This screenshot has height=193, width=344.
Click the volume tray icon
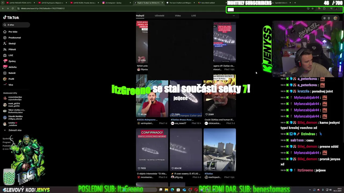click(330, 190)
